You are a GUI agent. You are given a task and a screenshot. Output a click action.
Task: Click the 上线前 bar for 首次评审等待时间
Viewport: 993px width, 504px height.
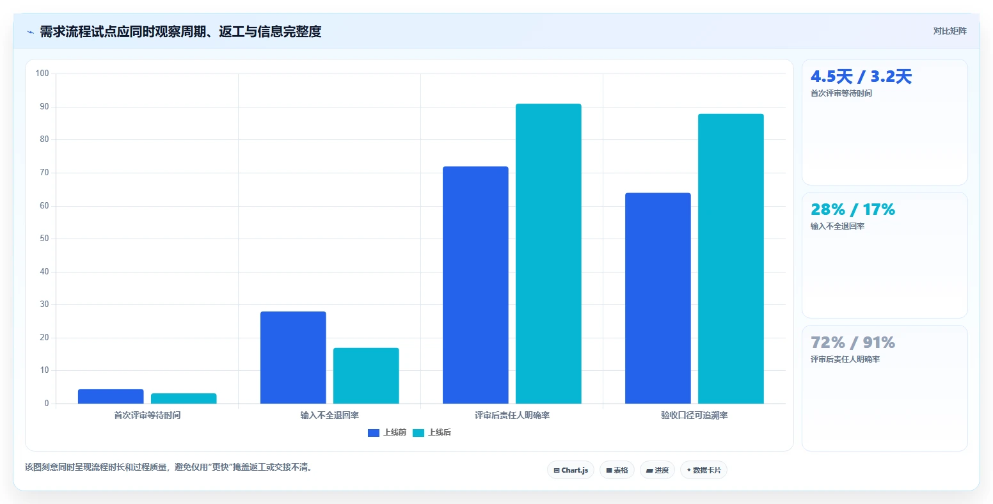point(111,397)
